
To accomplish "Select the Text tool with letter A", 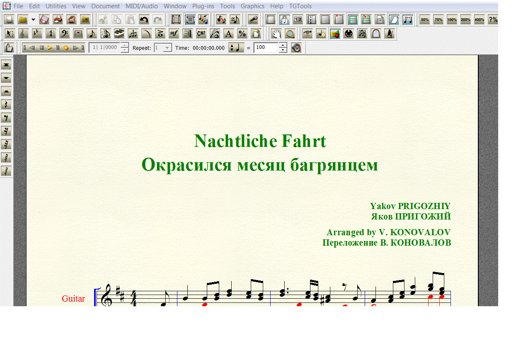I will pyautogui.click(x=228, y=34).
